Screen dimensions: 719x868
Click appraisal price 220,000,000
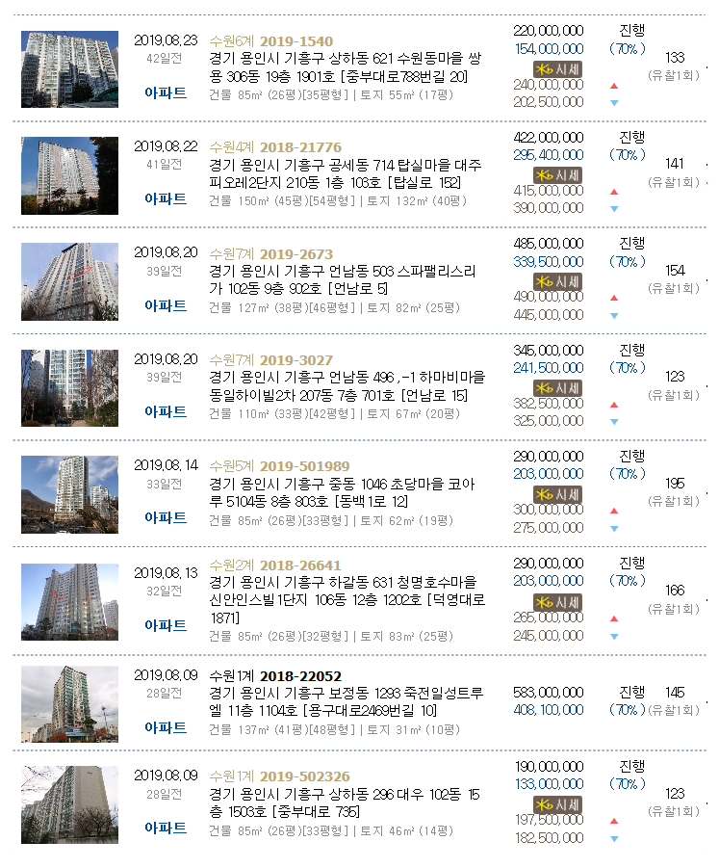pos(548,31)
